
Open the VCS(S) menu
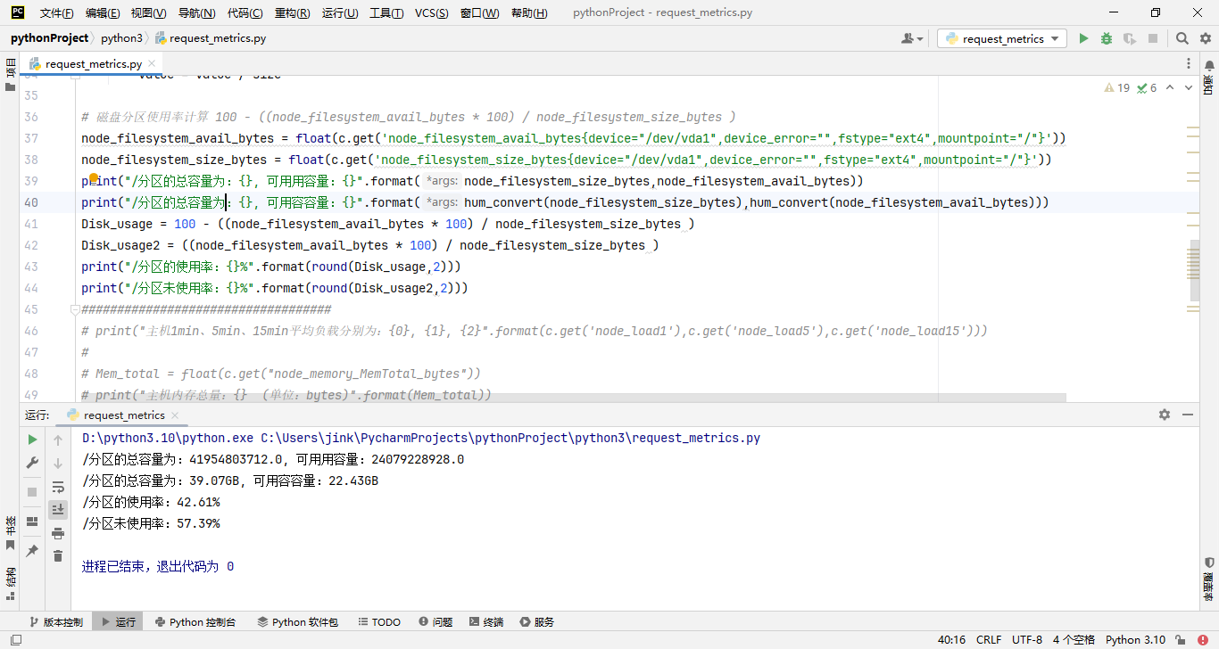coord(433,13)
